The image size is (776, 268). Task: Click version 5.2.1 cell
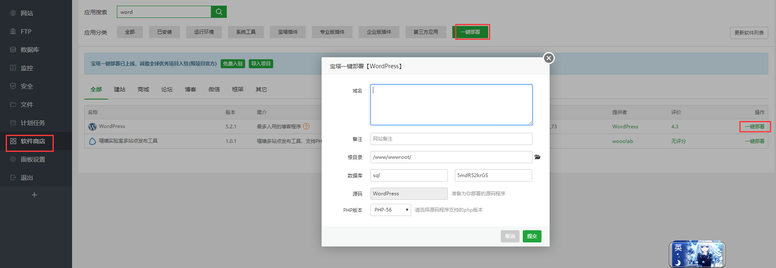[231, 127]
